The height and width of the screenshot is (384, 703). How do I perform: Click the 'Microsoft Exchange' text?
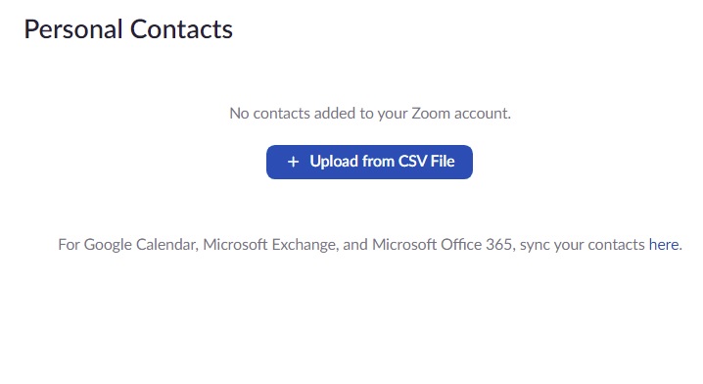pos(270,245)
